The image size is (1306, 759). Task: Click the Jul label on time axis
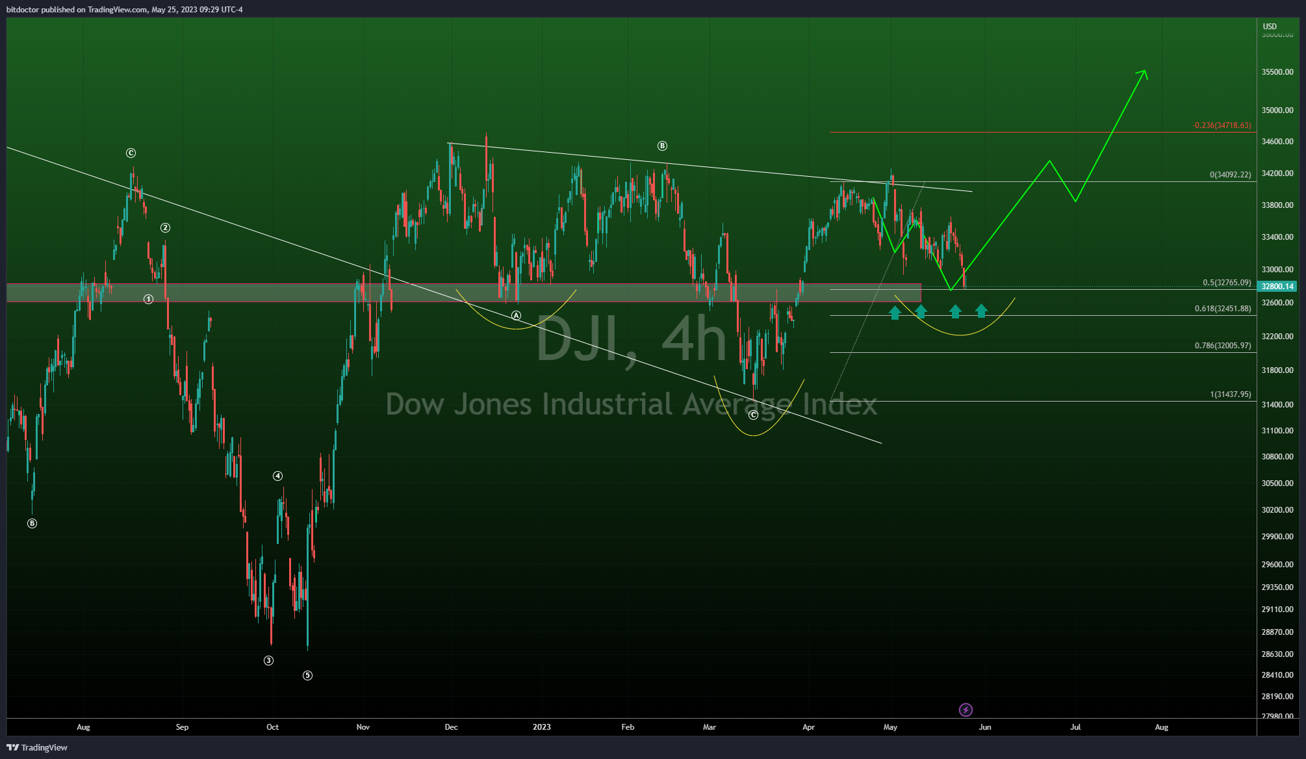point(1075,727)
